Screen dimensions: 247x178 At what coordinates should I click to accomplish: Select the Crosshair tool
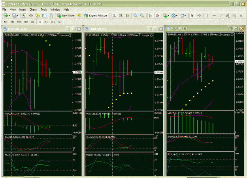tap(199, 15)
